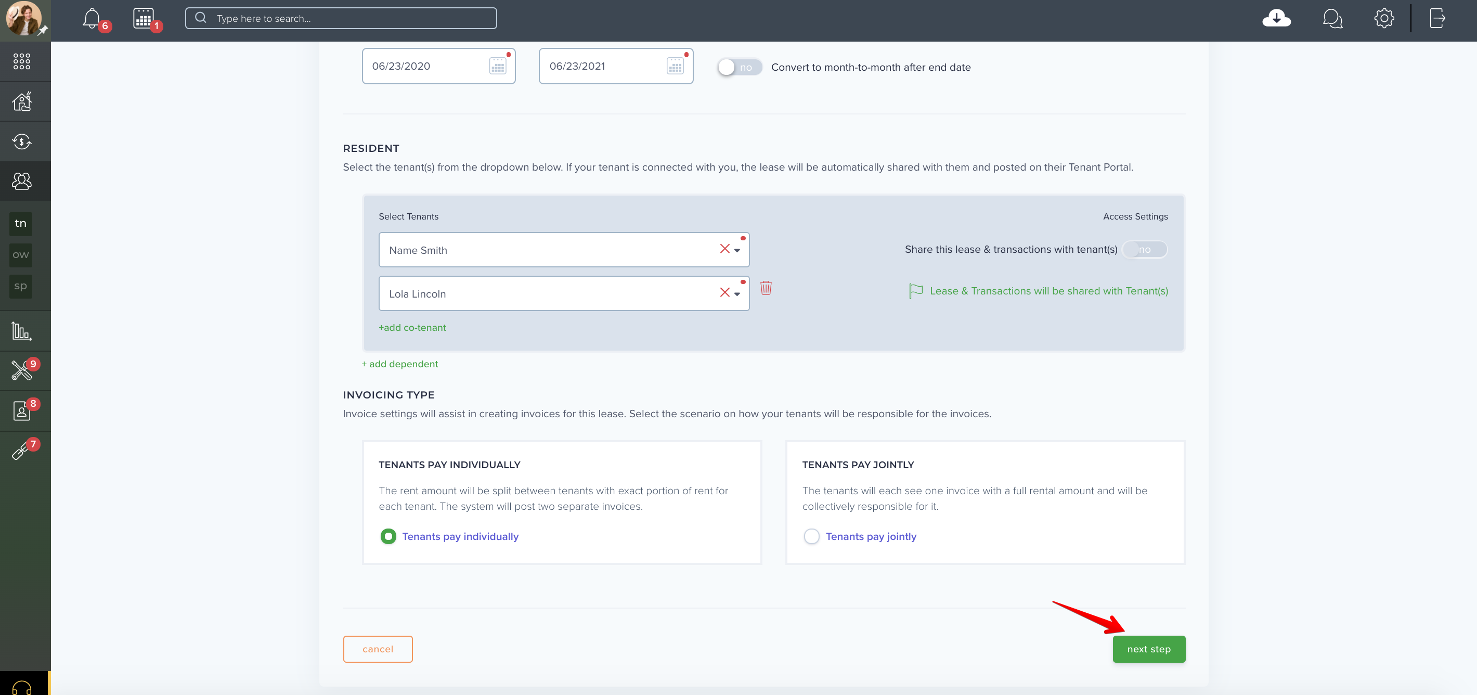Open start date calendar picker for 06/23/2020

[498, 66]
